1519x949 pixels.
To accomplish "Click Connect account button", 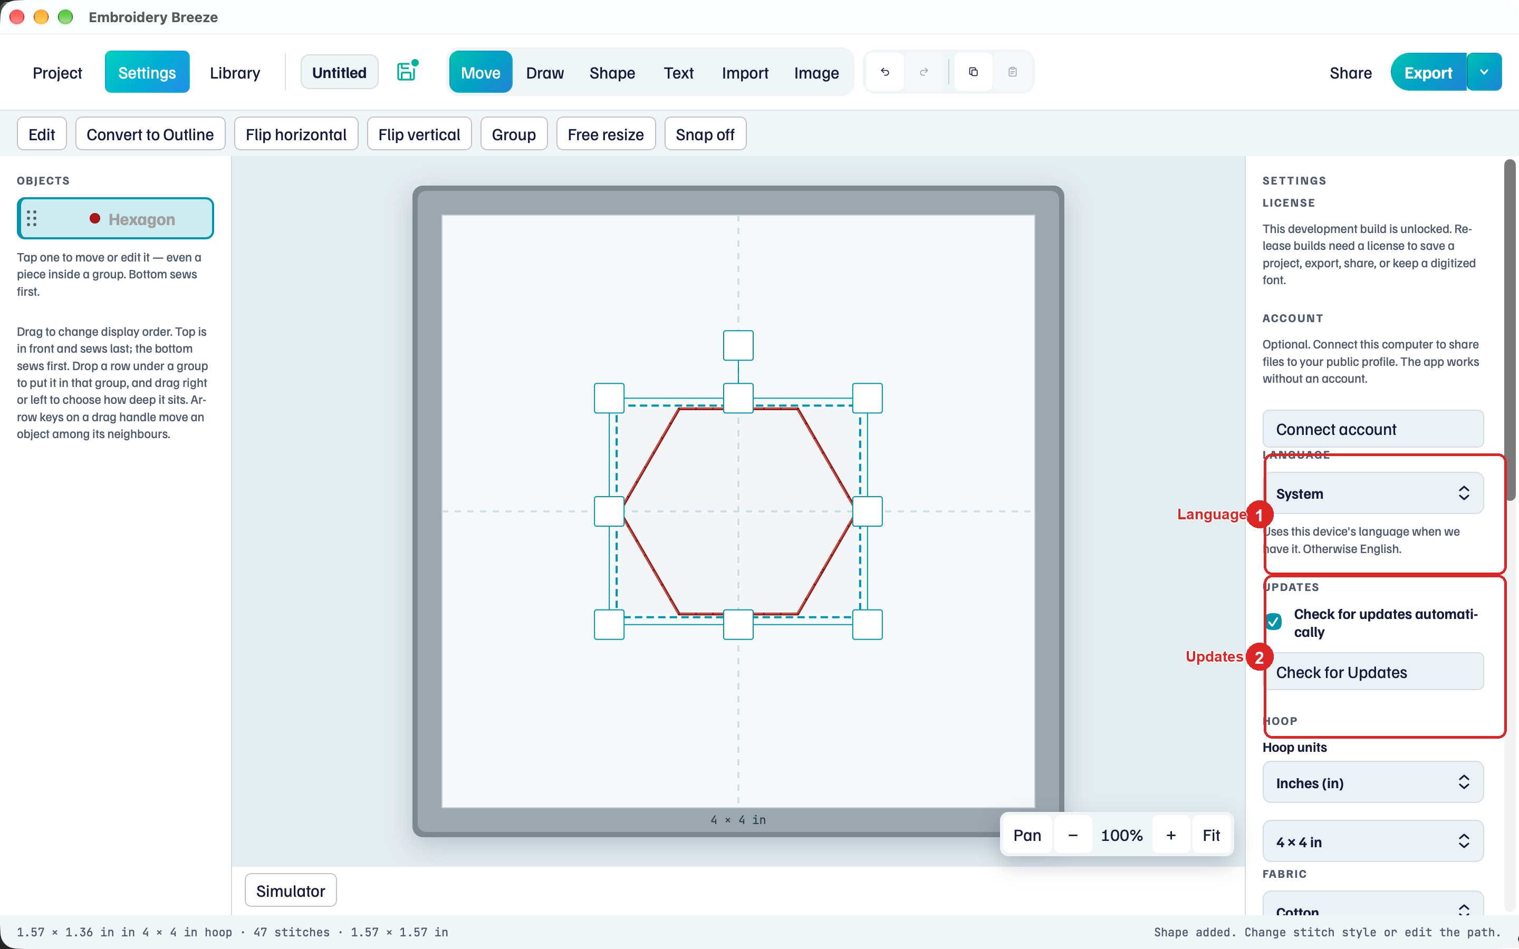I will tap(1373, 429).
